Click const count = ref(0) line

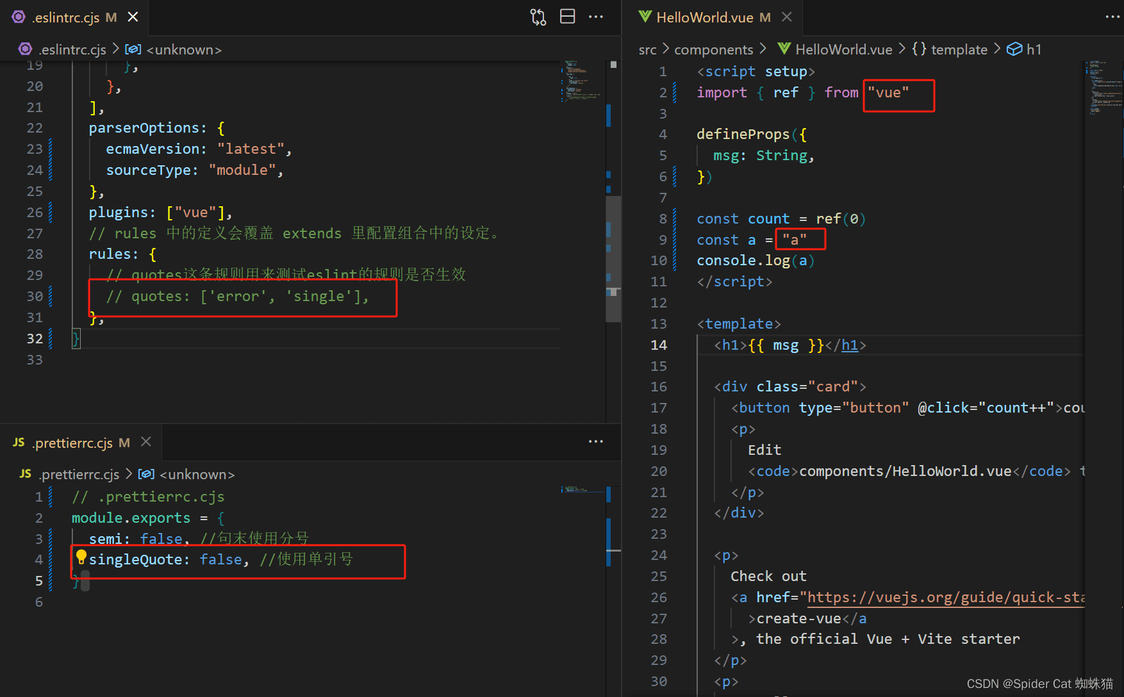click(x=781, y=219)
